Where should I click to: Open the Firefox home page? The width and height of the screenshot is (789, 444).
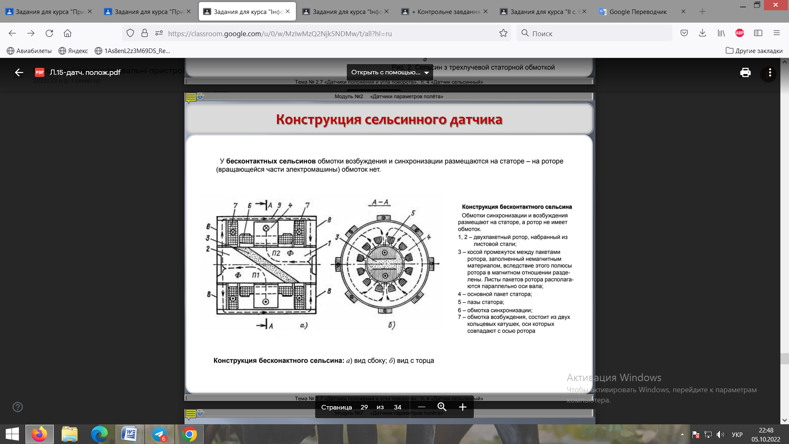[67, 33]
